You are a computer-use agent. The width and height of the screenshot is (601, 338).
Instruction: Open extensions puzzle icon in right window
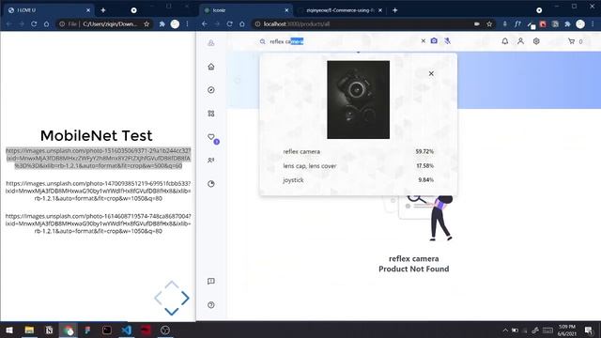pyautogui.click(x=567, y=23)
